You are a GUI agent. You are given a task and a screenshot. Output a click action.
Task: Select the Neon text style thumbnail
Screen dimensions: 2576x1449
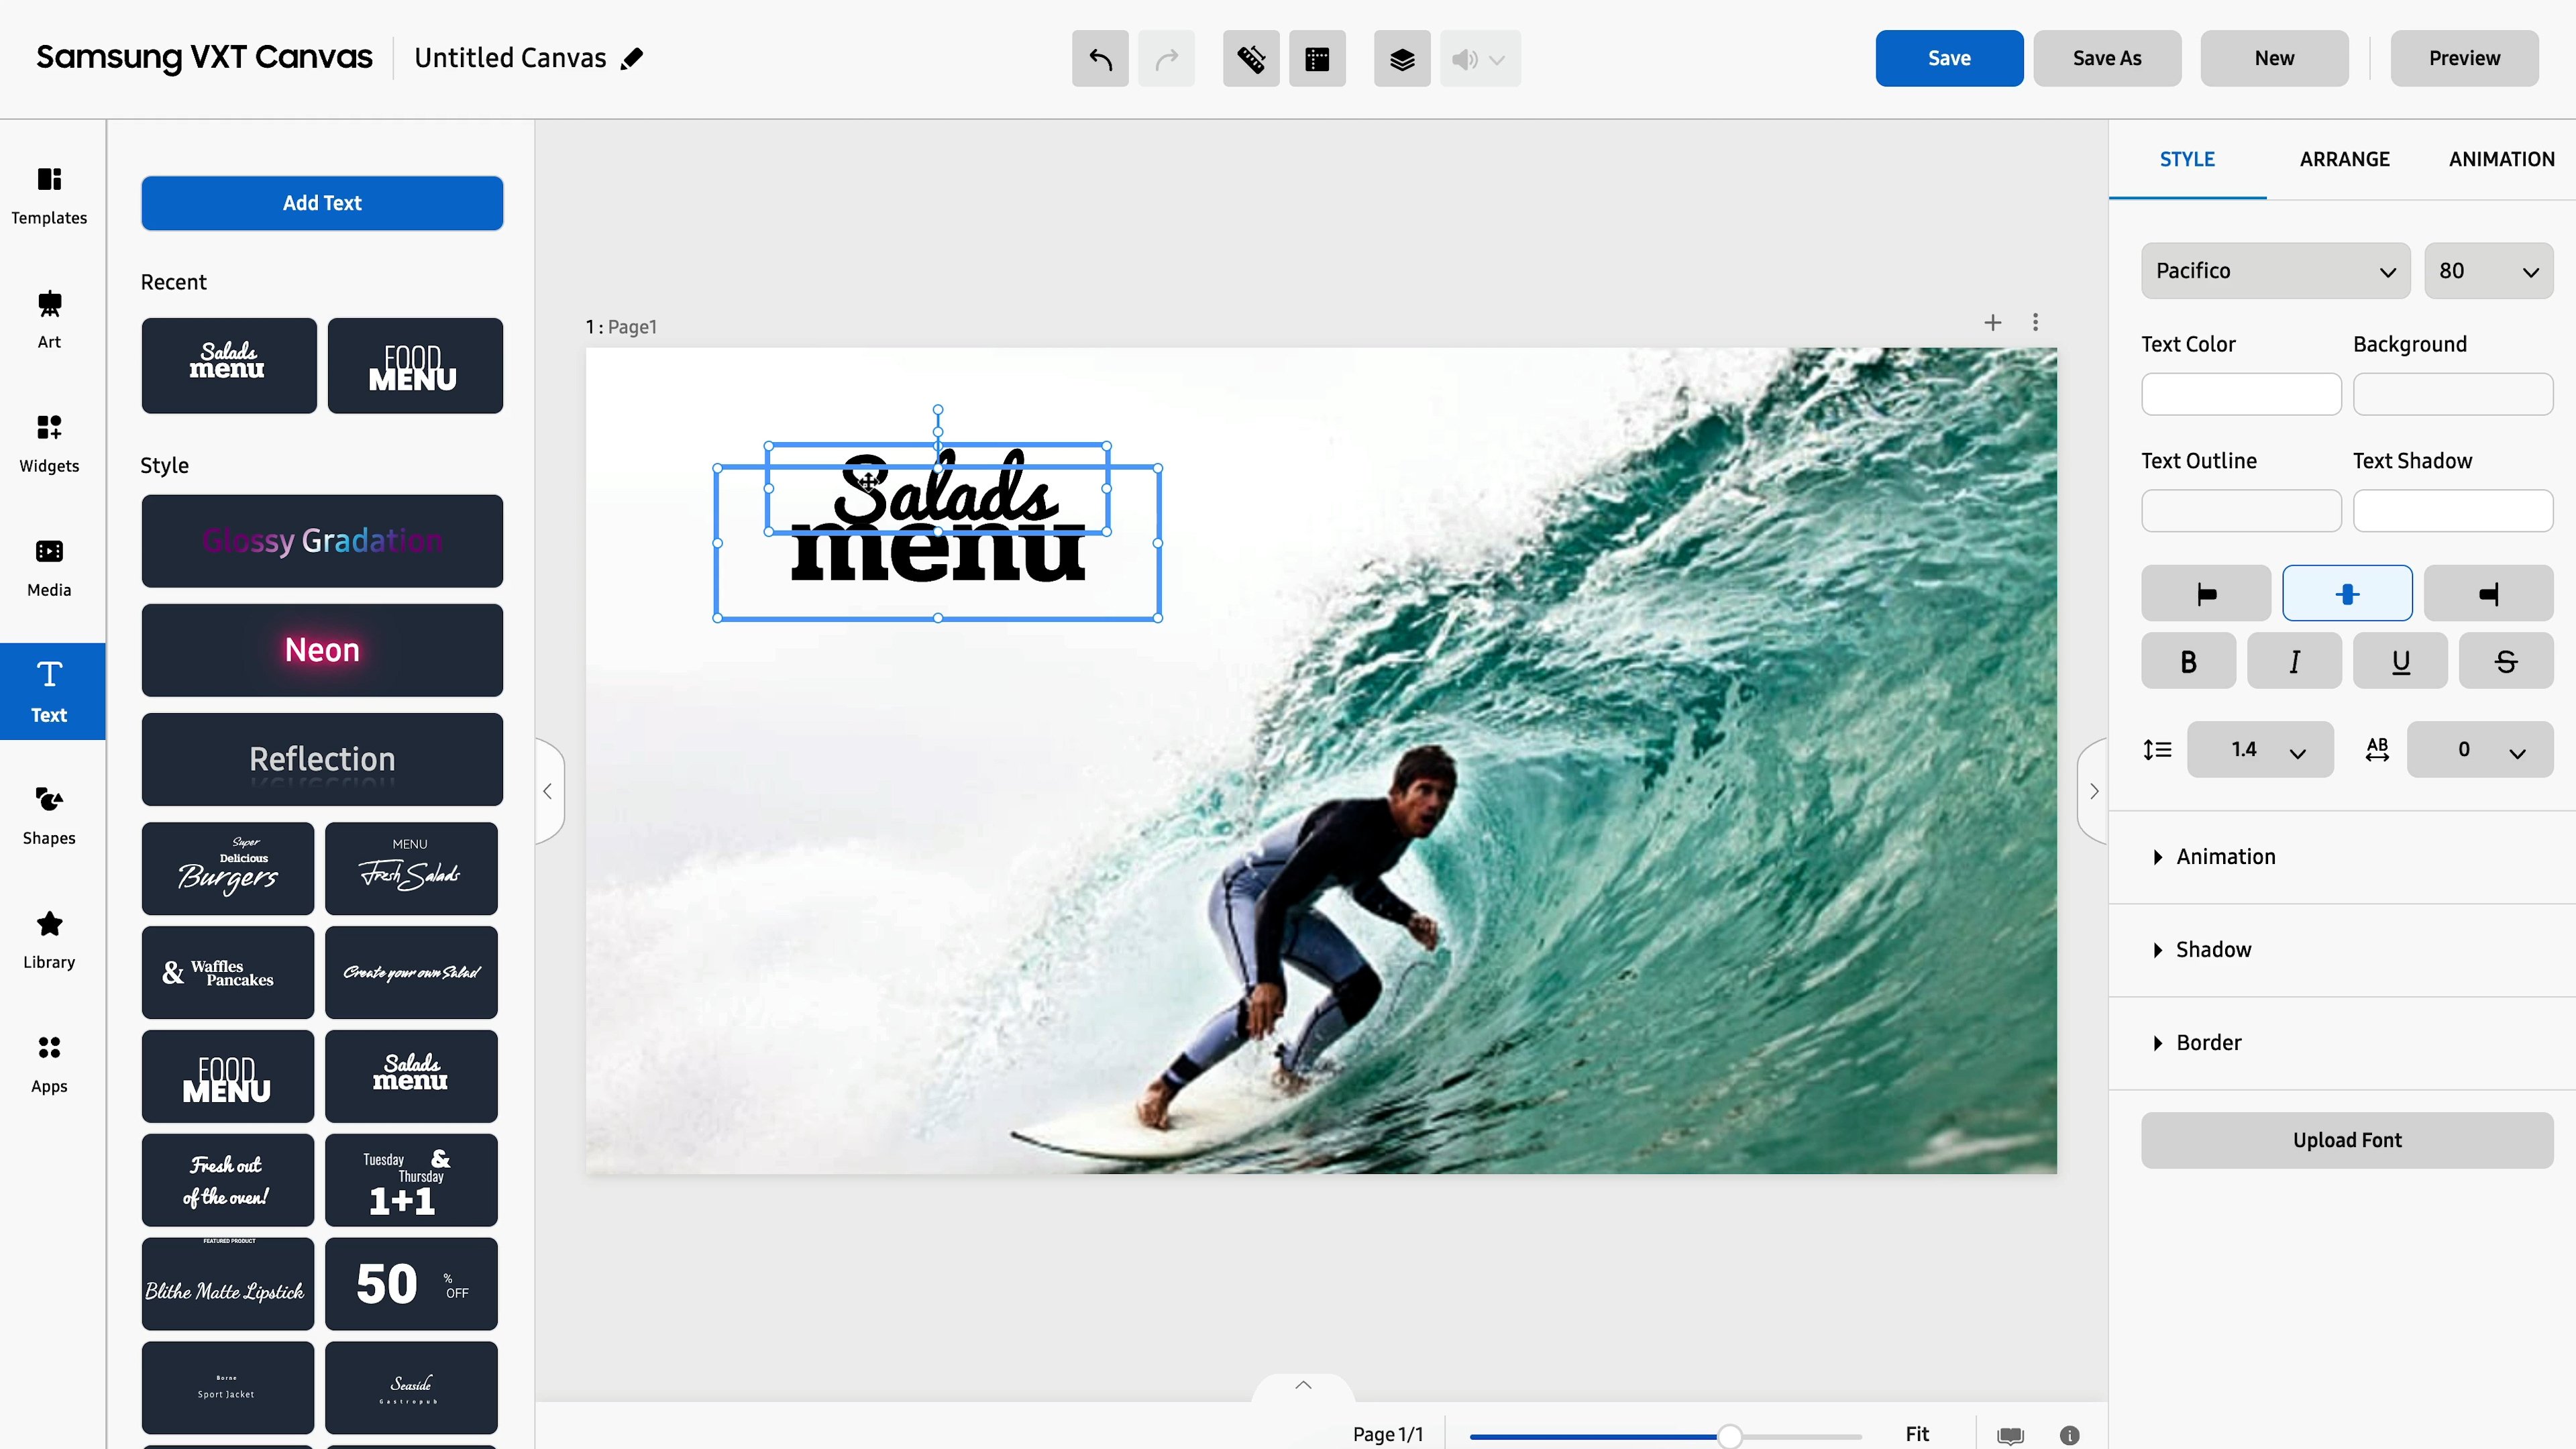click(322, 650)
